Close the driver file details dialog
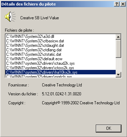Screen dimensions: 127x137 (123, 4)
